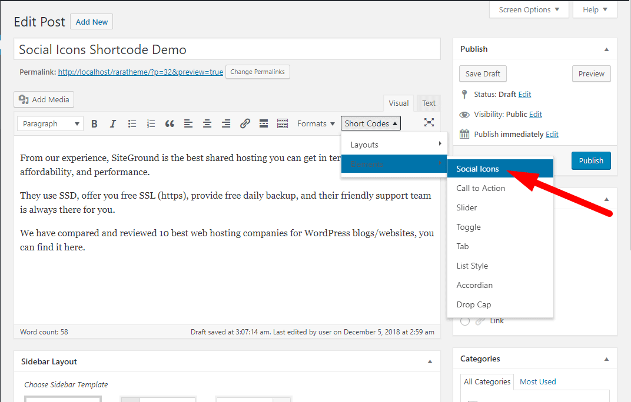Apply blockquote formatting

170,124
